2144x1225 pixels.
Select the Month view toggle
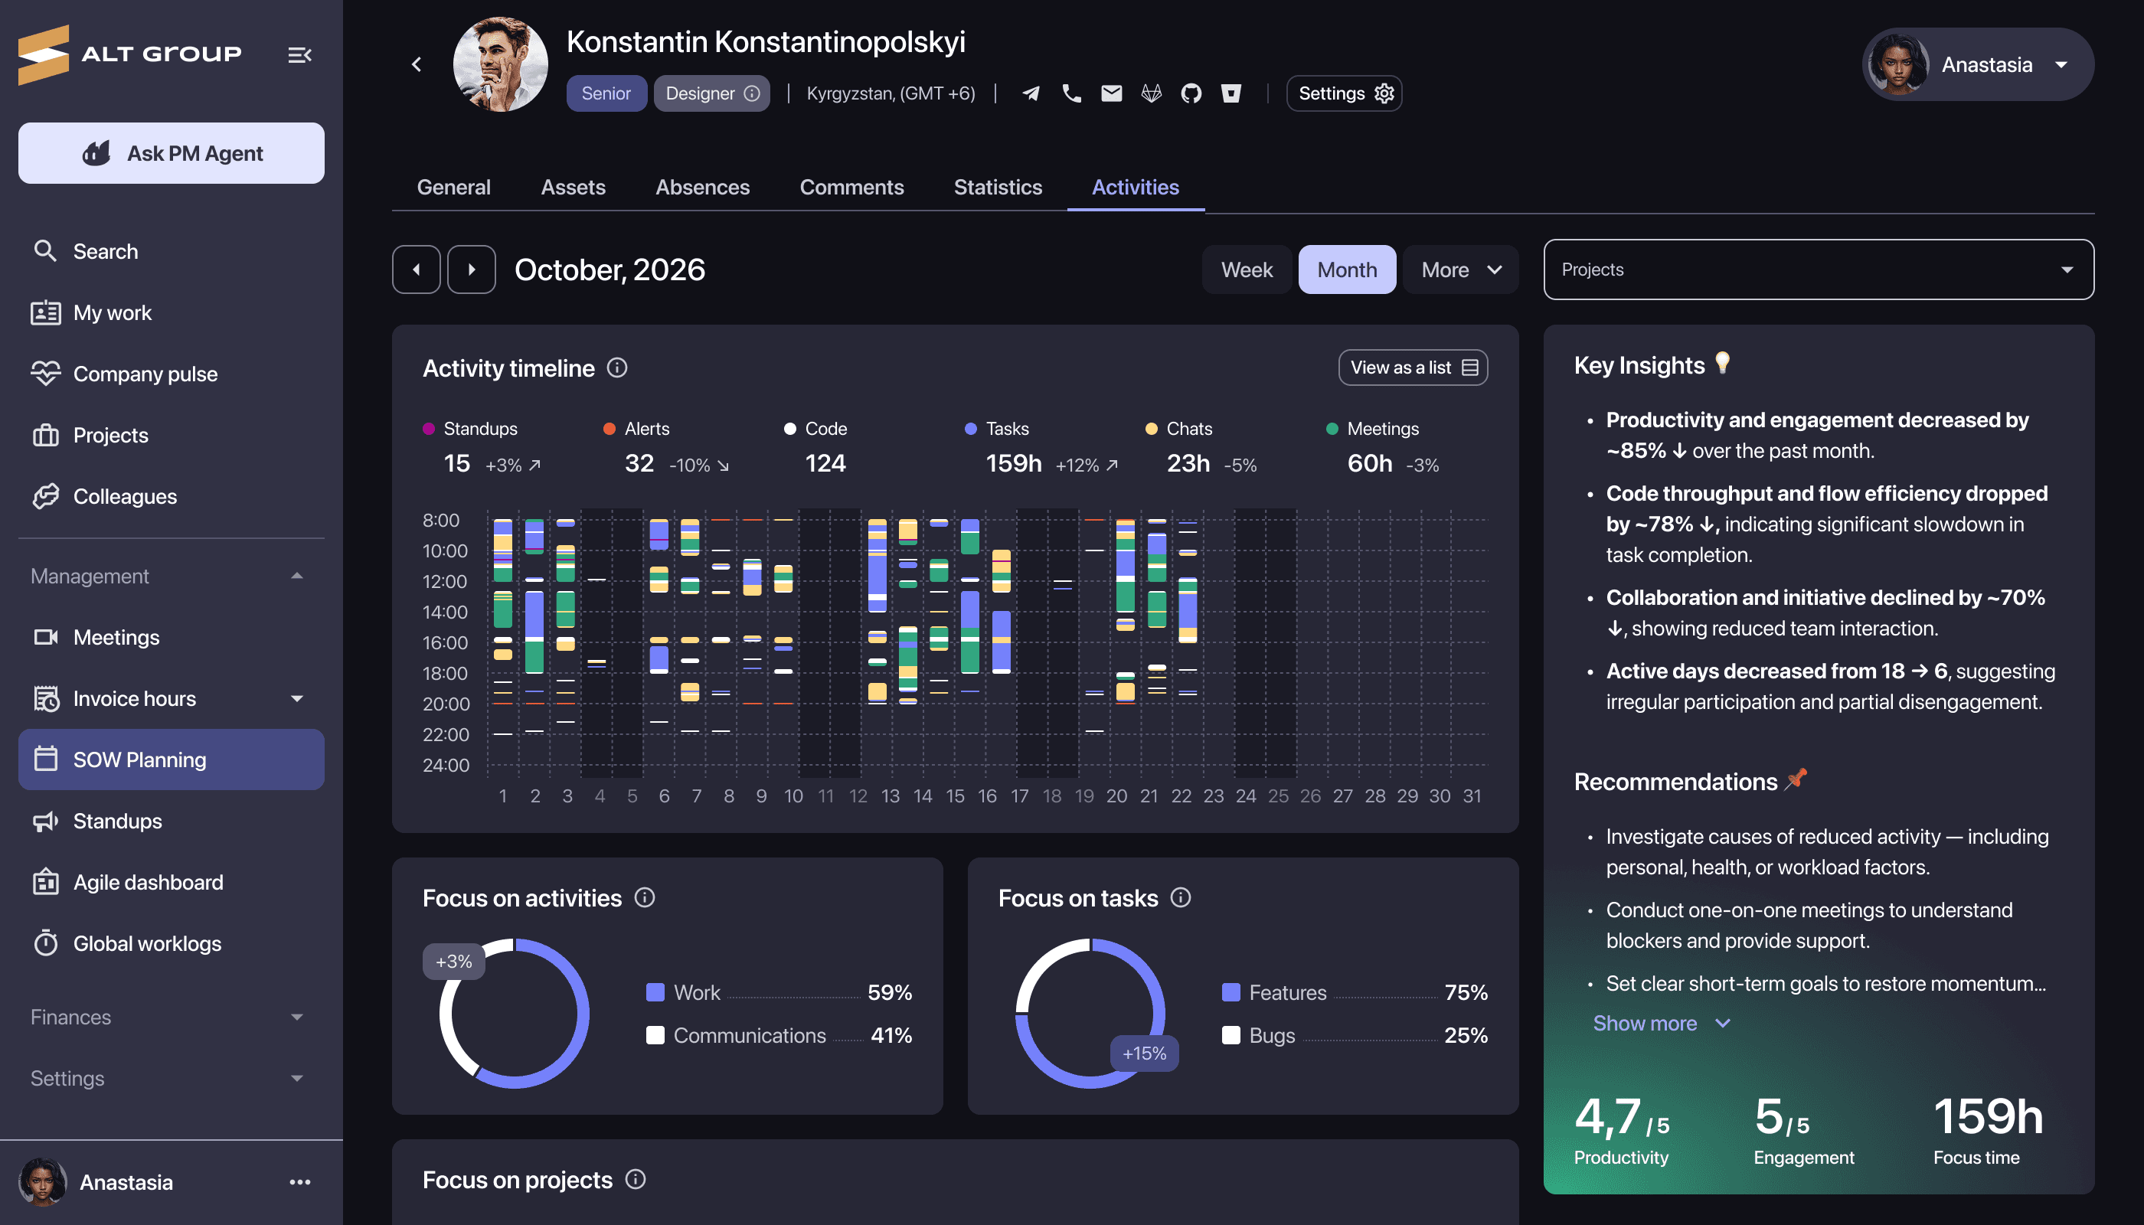(x=1346, y=269)
